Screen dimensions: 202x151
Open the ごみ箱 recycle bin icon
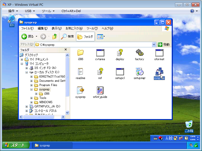point(189,127)
